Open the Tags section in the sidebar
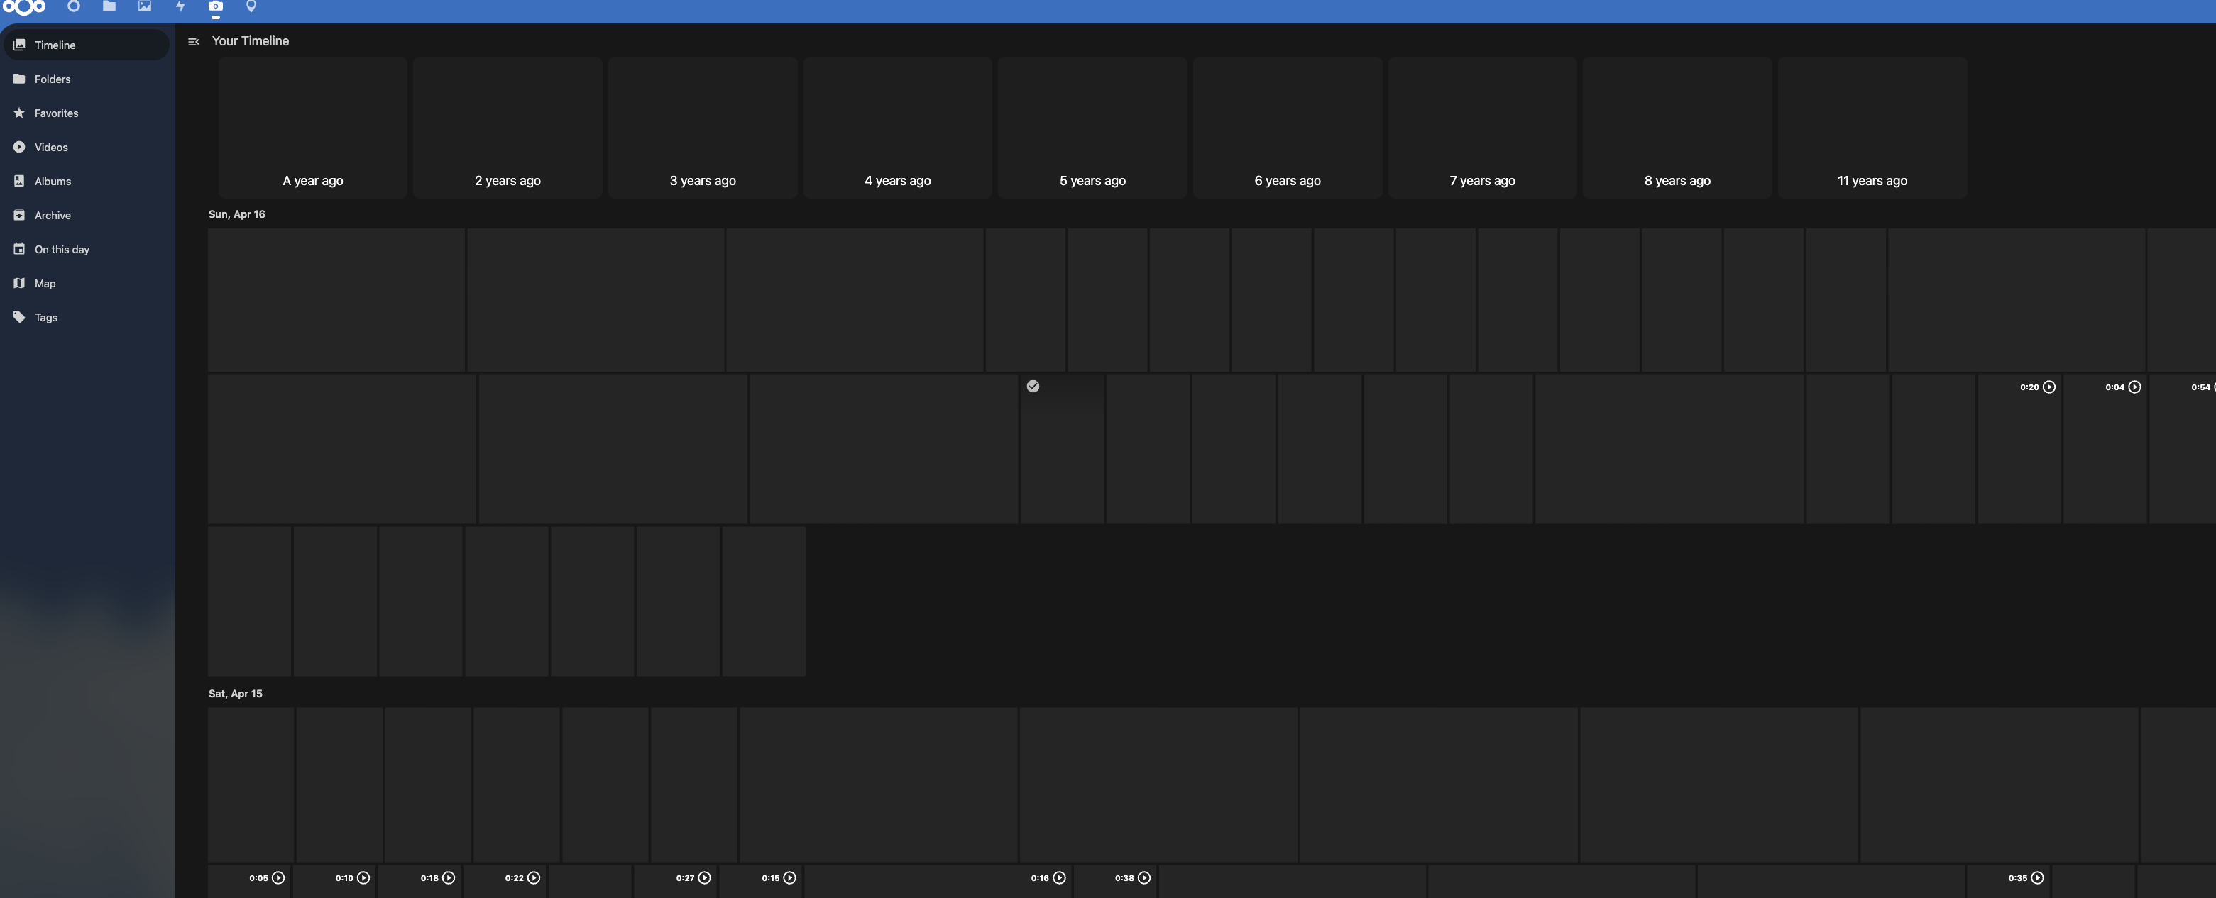 (x=45, y=317)
